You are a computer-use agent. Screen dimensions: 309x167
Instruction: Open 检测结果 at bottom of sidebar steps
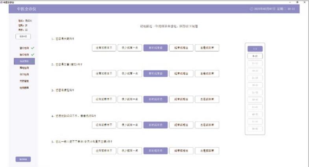click(x=24, y=88)
